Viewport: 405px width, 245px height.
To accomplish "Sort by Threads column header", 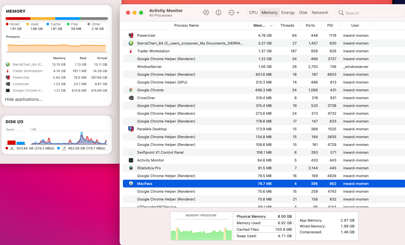I will [x=287, y=25].
